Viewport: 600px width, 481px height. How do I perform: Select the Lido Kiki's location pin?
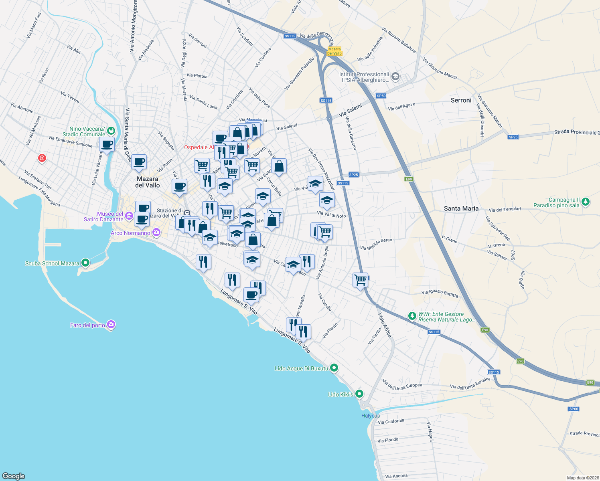click(x=359, y=394)
